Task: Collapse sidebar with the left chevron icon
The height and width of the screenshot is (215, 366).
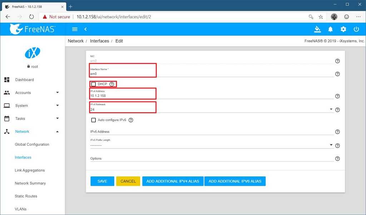Action: coord(85,29)
